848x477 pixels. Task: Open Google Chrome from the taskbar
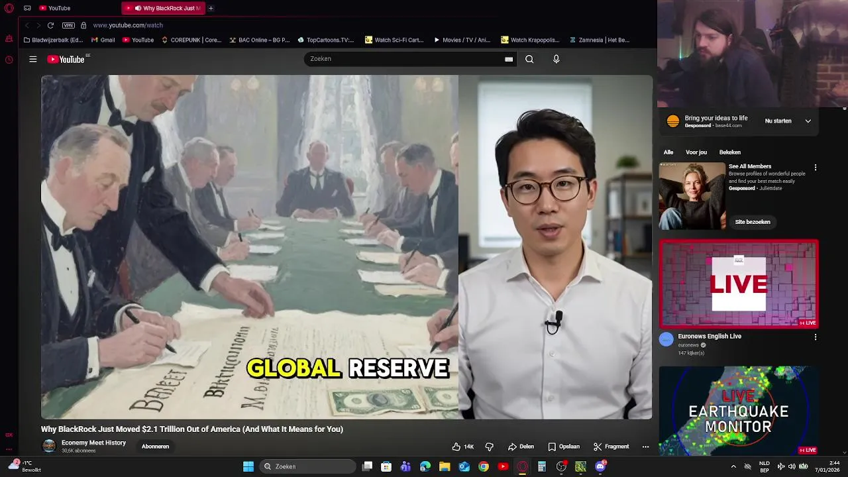click(484, 466)
